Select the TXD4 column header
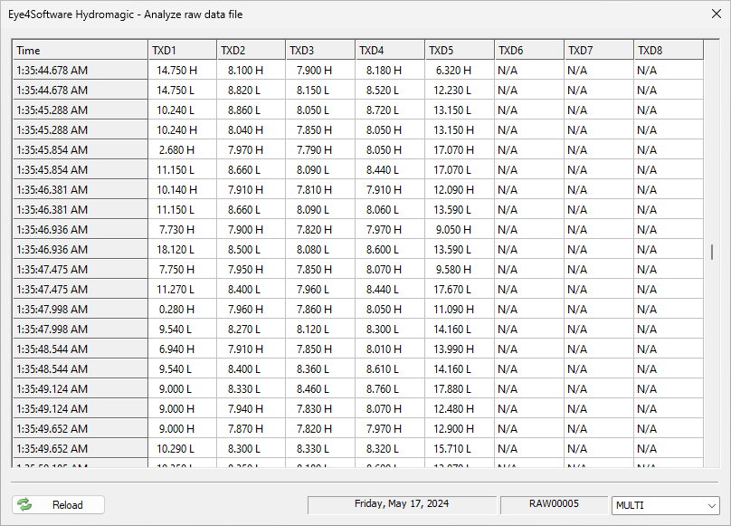 (390, 51)
